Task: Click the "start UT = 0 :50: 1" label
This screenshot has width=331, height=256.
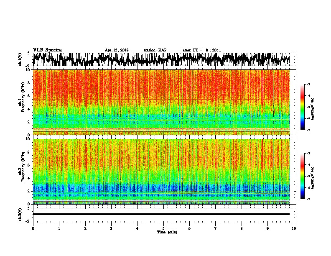Action: click(202, 50)
